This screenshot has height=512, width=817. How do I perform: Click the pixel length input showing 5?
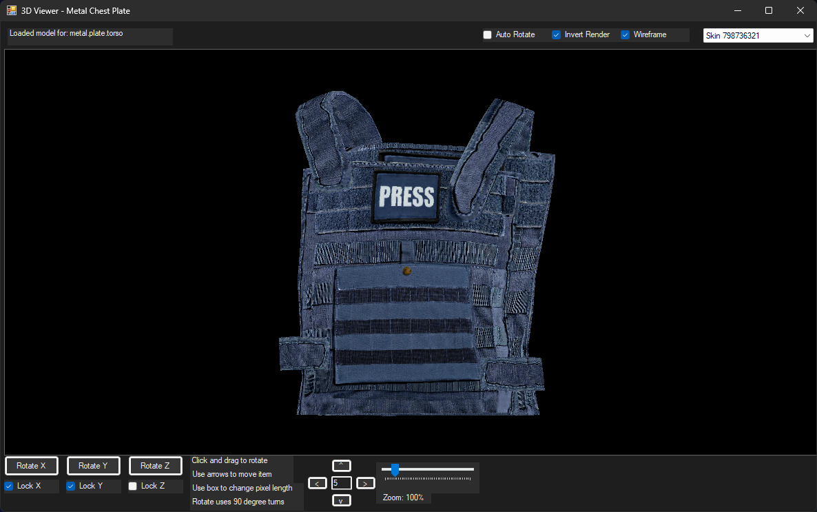click(x=341, y=483)
